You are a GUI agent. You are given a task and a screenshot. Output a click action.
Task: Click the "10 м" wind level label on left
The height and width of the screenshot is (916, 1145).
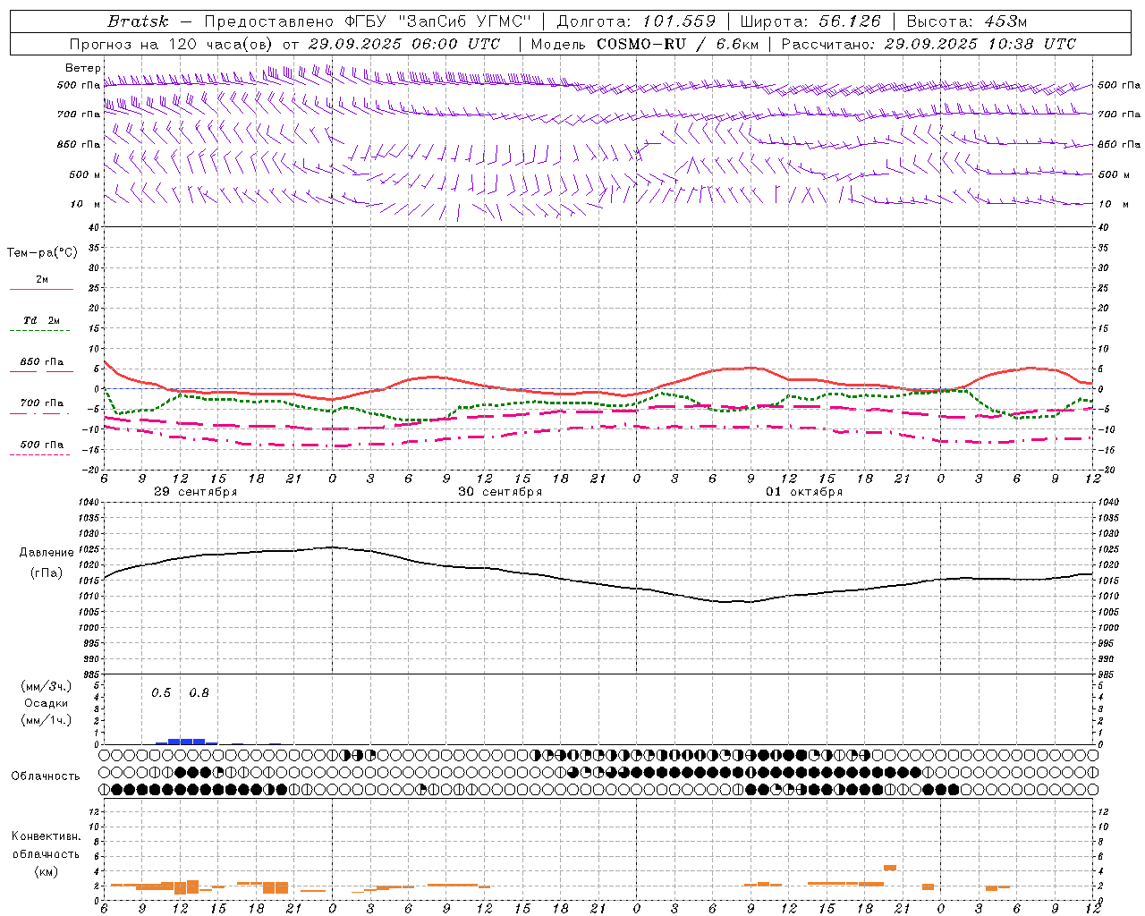tap(85, 204)
